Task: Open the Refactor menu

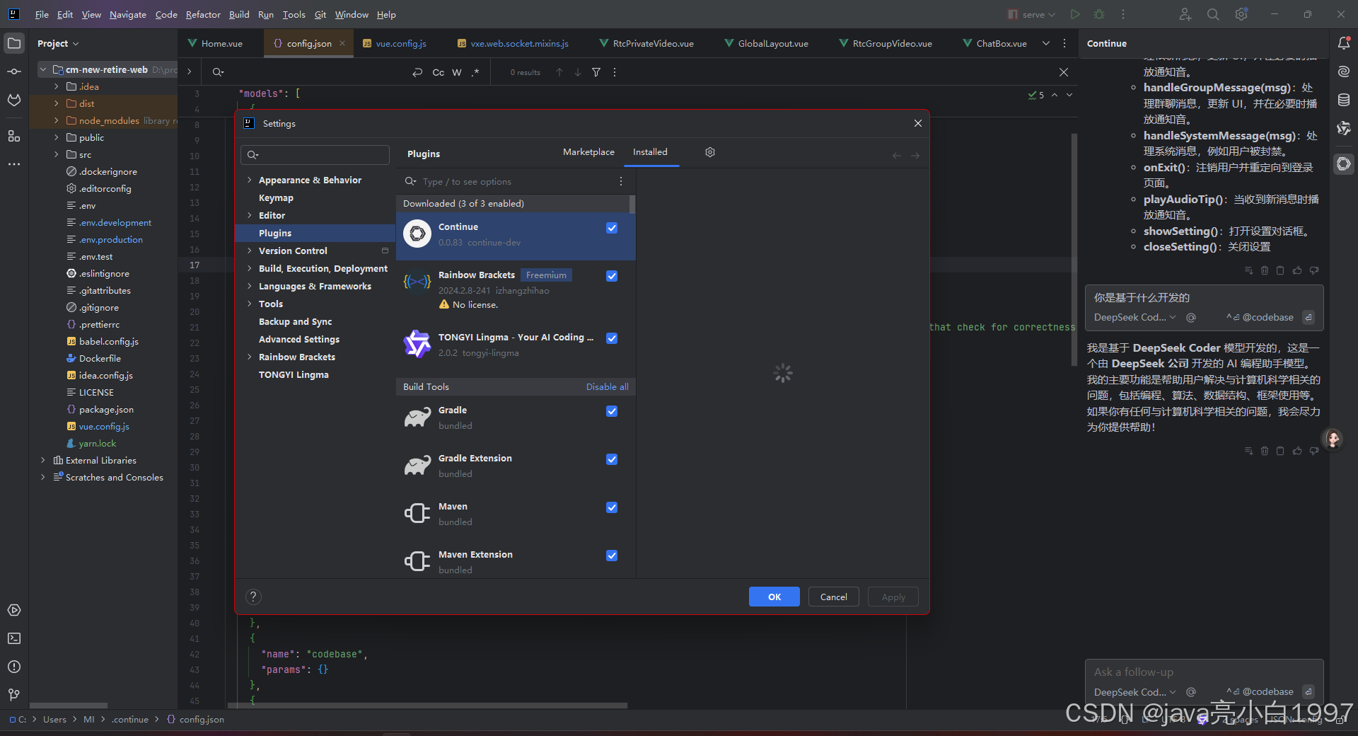Action: click(203, 14)
